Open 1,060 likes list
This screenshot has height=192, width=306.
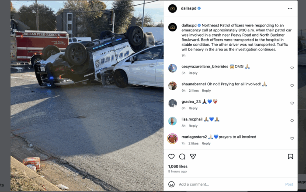(178, 166)
